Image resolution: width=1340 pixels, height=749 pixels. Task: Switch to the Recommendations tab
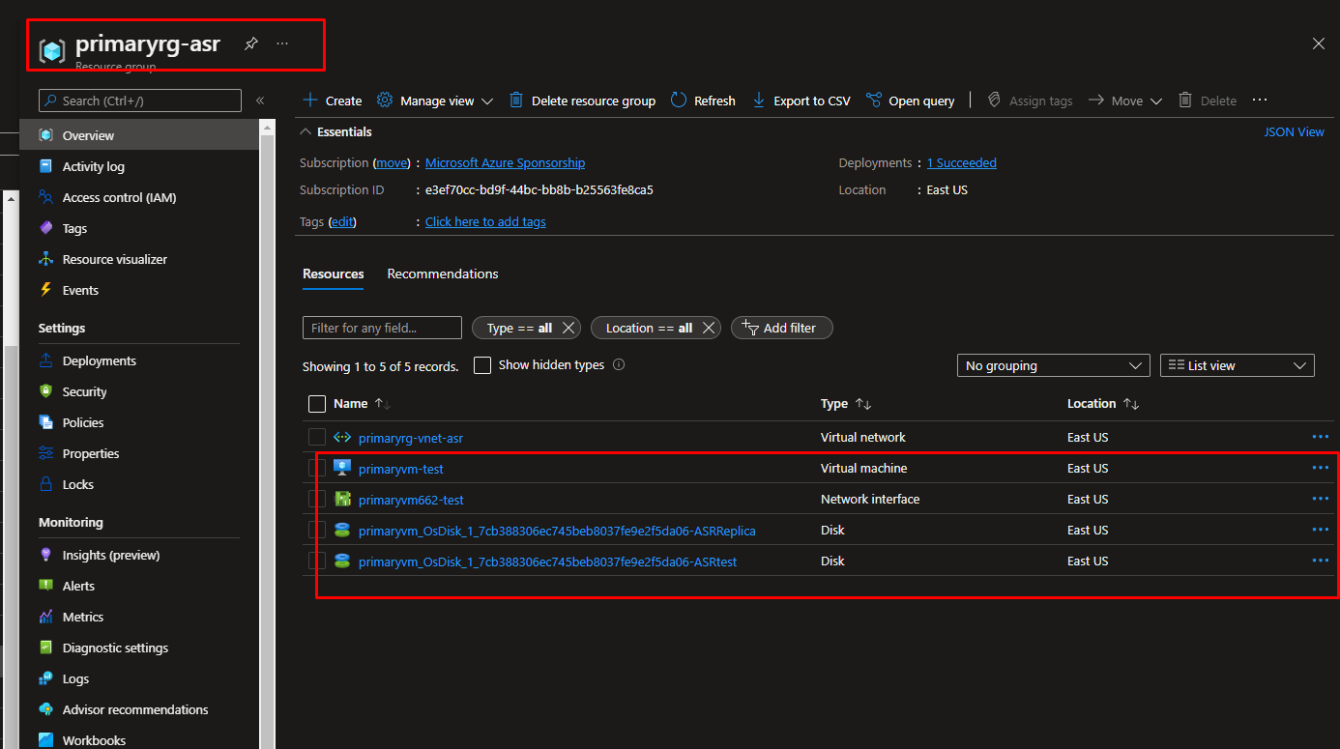click(x=443, y=274)
